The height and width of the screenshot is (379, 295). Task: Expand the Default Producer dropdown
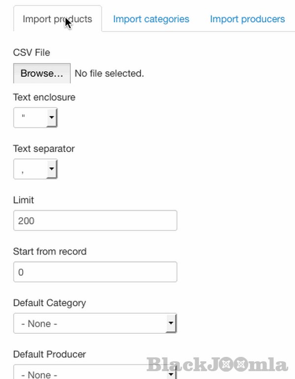(x=95, y=373)
